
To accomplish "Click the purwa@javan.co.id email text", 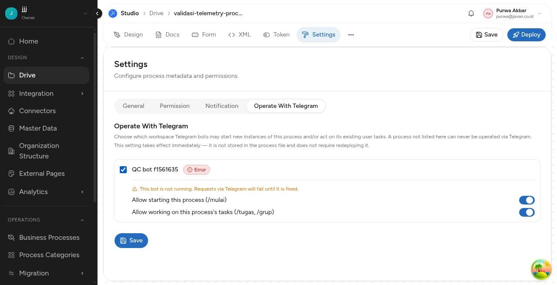I will [x=515, y=17].
